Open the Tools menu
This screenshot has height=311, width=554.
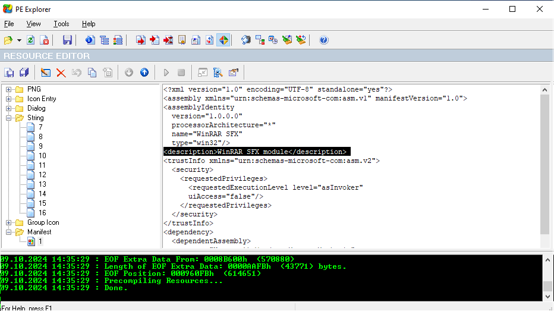61,24
